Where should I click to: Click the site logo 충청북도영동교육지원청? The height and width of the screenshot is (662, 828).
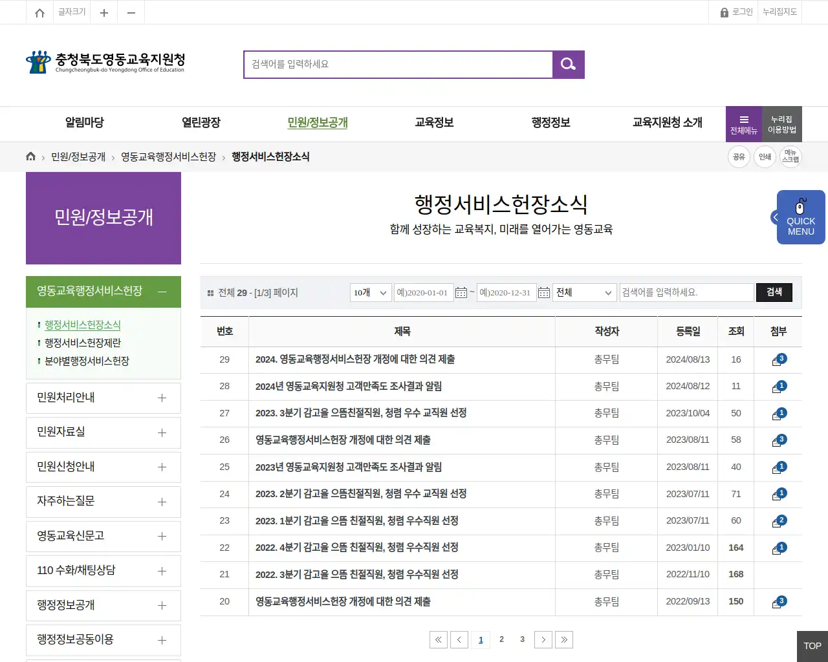(105, 62)
